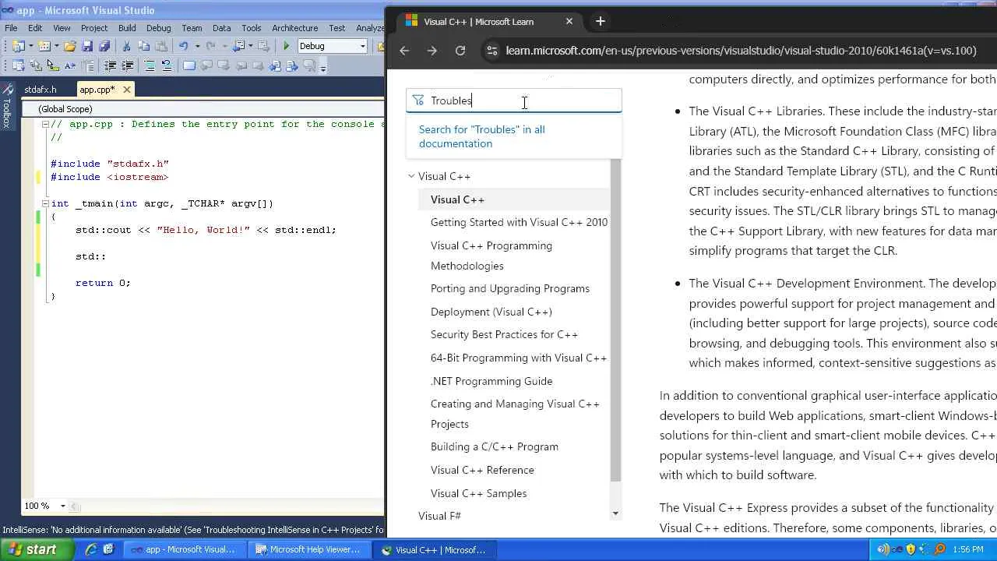Image resolution: width=997 pixels, height=561 pixels.
Task: Open the Architecture menu
Action: coord(294,28)
